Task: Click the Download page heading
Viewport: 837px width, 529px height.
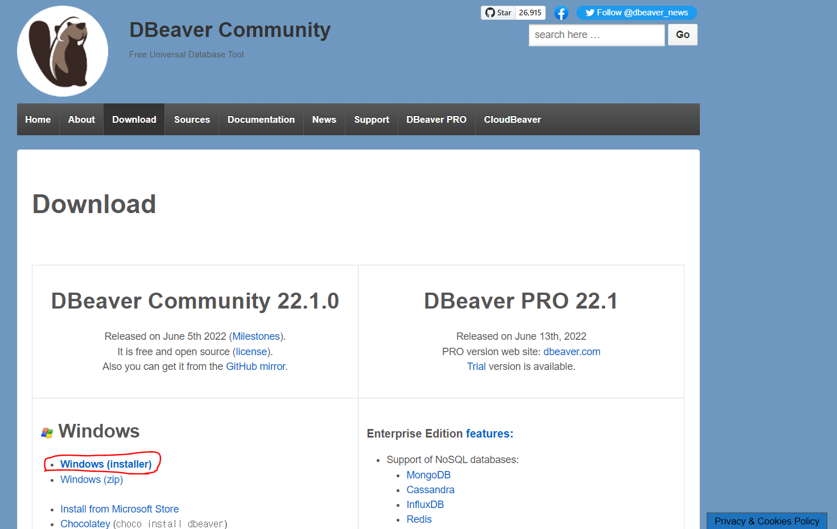Action: (x=94, y=205)
